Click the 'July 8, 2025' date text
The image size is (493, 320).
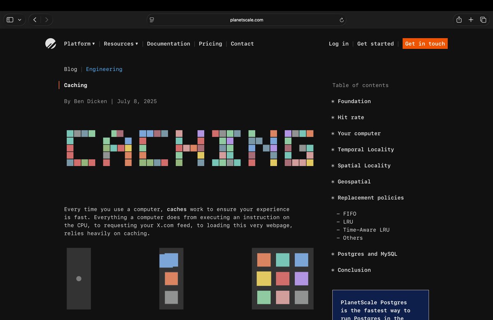coord(137,101)
